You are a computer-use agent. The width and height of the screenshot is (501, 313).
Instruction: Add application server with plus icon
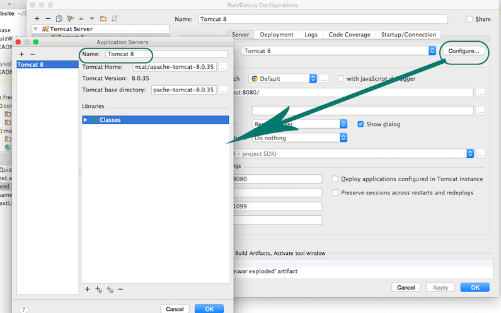coord(21,54)
